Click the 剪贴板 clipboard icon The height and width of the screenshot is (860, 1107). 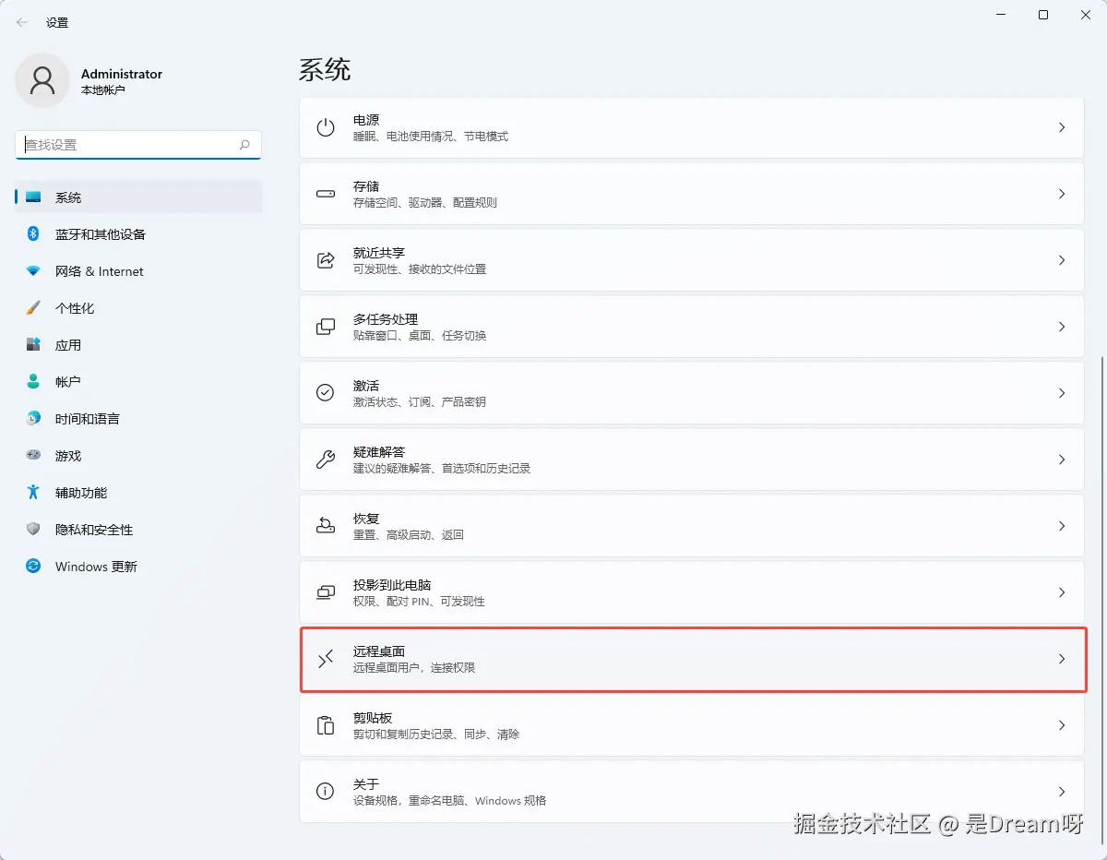pos(326,725)
